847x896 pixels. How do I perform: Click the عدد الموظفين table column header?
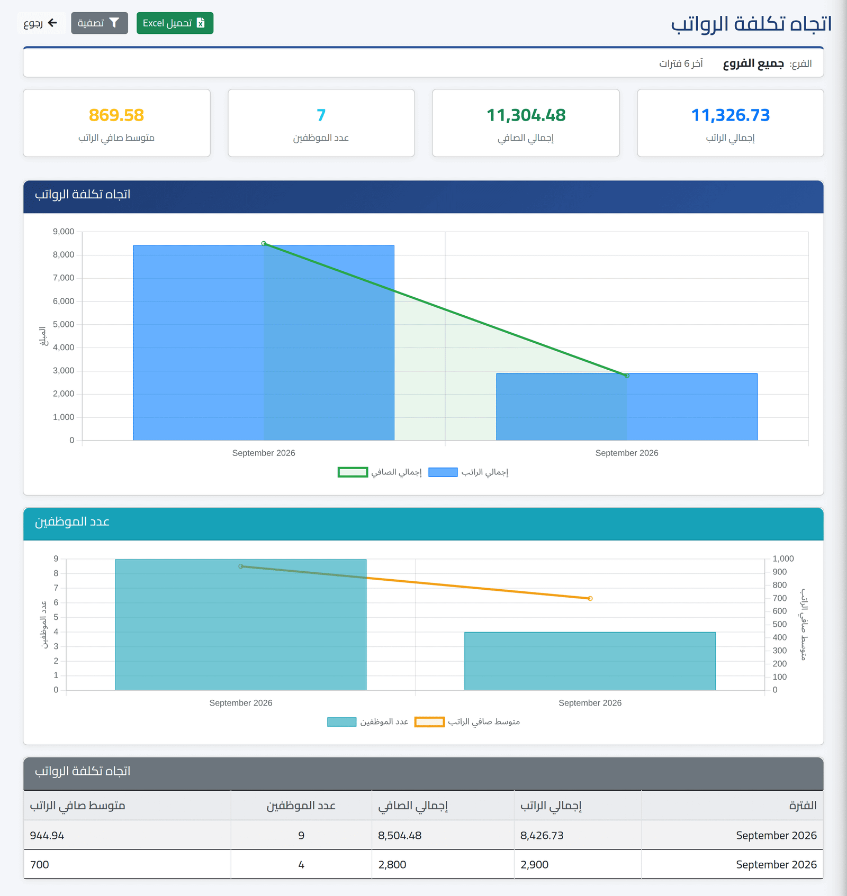tap(301, 806)
